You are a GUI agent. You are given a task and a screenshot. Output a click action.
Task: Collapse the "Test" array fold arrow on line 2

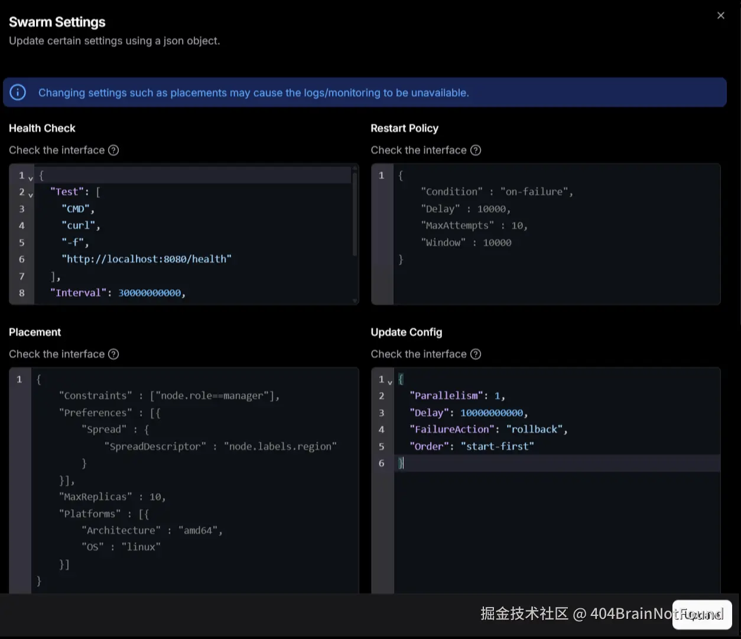31,194
